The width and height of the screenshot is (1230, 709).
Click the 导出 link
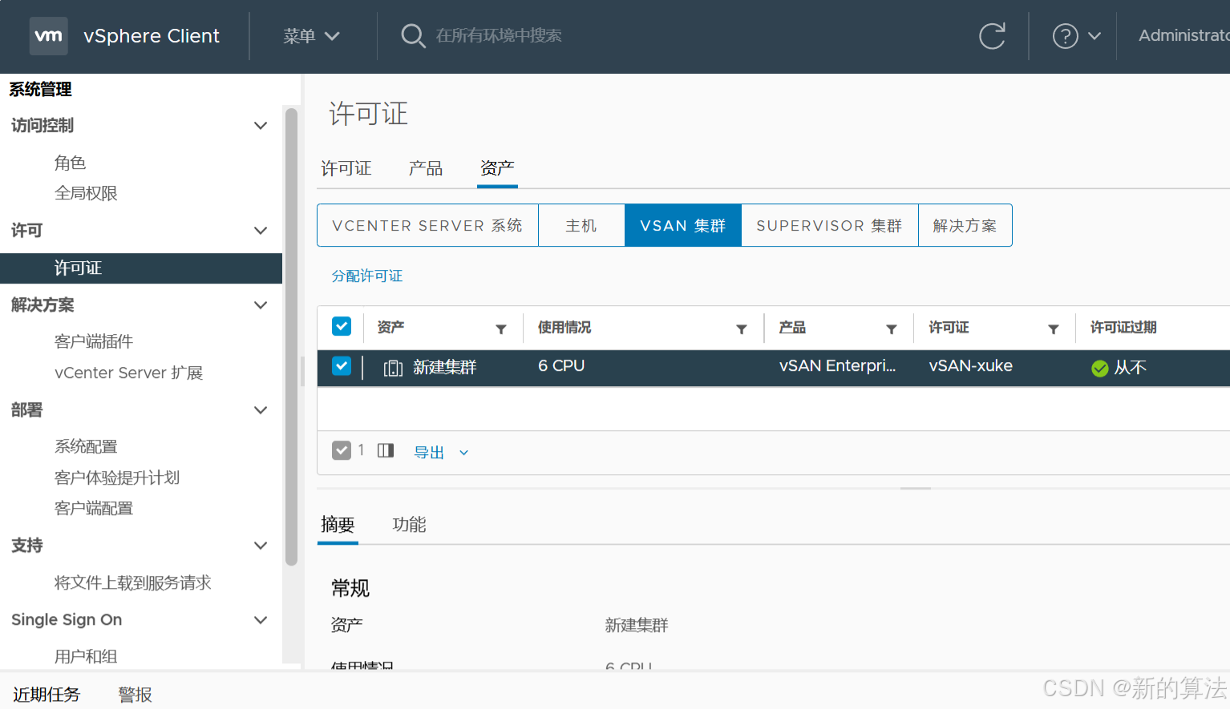pyautogui.click(x=429, y=453)
